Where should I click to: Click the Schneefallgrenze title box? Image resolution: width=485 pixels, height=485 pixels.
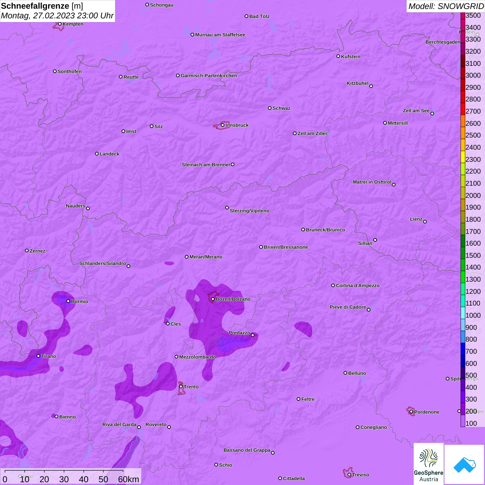click(x=58, y=11)
